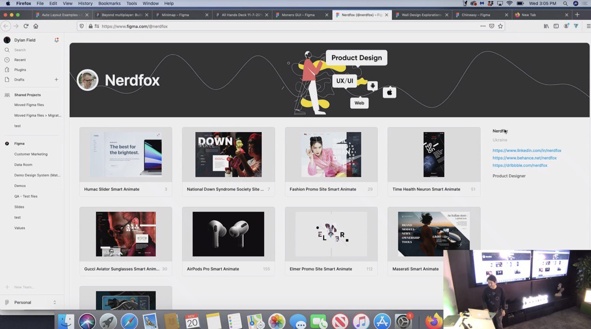591x329 pixels.
Task: Open Calendar from the dock
Action: pos(192,321)
